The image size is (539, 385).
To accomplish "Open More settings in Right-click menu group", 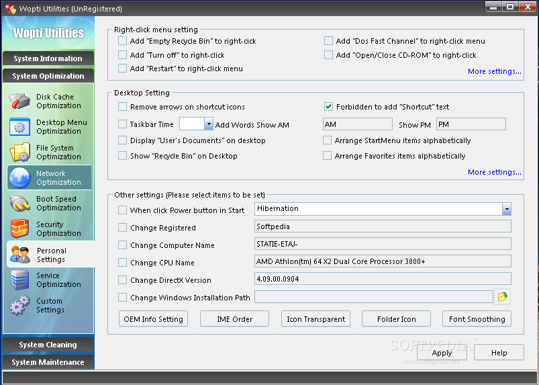I will tap(494, 71).
